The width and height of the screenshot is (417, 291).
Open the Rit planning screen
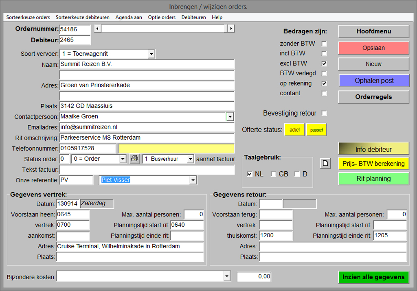pyautogui.click(x=373, y=179)
